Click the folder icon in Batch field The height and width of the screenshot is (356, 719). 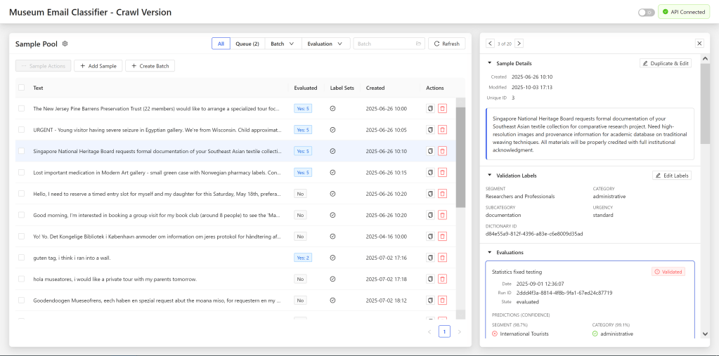click(x=418, y=44)
